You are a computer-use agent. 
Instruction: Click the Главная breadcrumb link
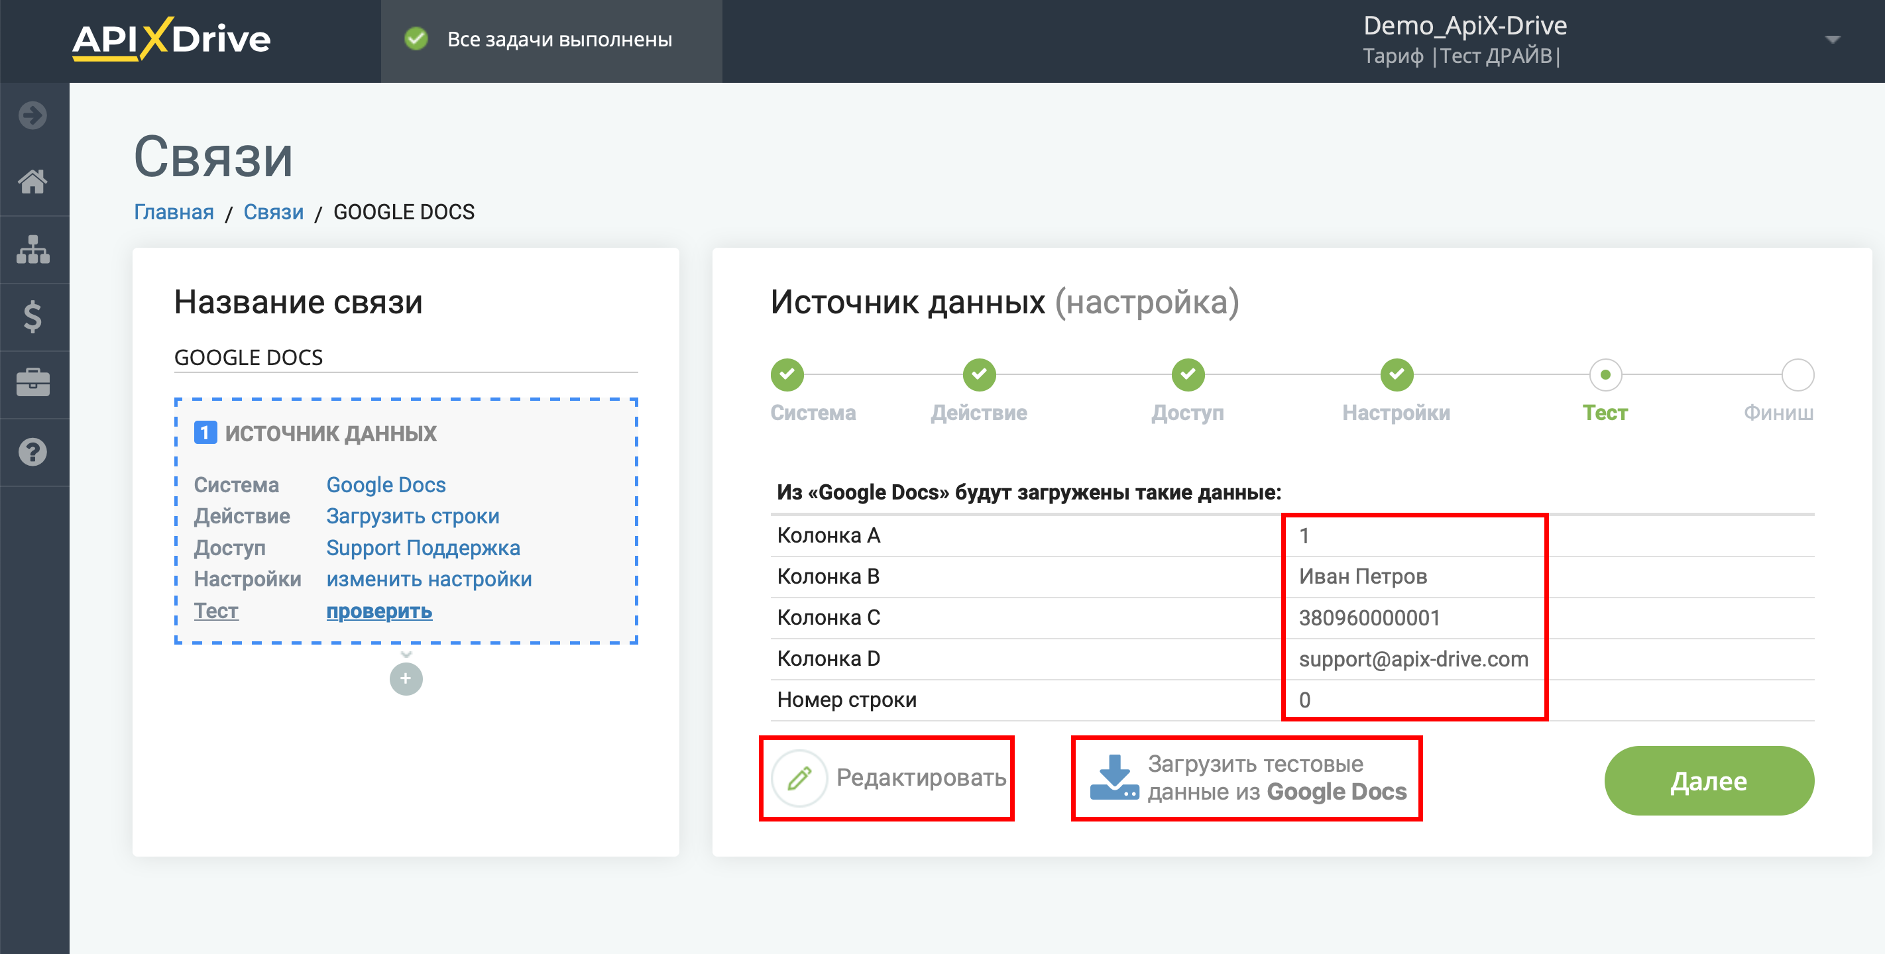tap(174, 212)
